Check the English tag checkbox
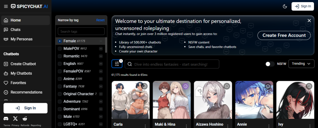The image size is (318, 128). pyautogui.click(x=60, y=64)
